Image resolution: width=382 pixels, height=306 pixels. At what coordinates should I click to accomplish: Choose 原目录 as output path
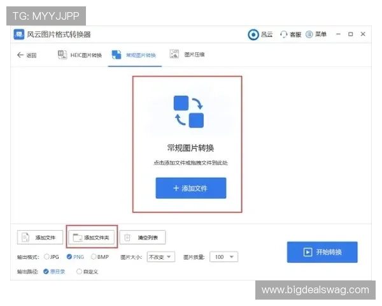click(54, 272)
